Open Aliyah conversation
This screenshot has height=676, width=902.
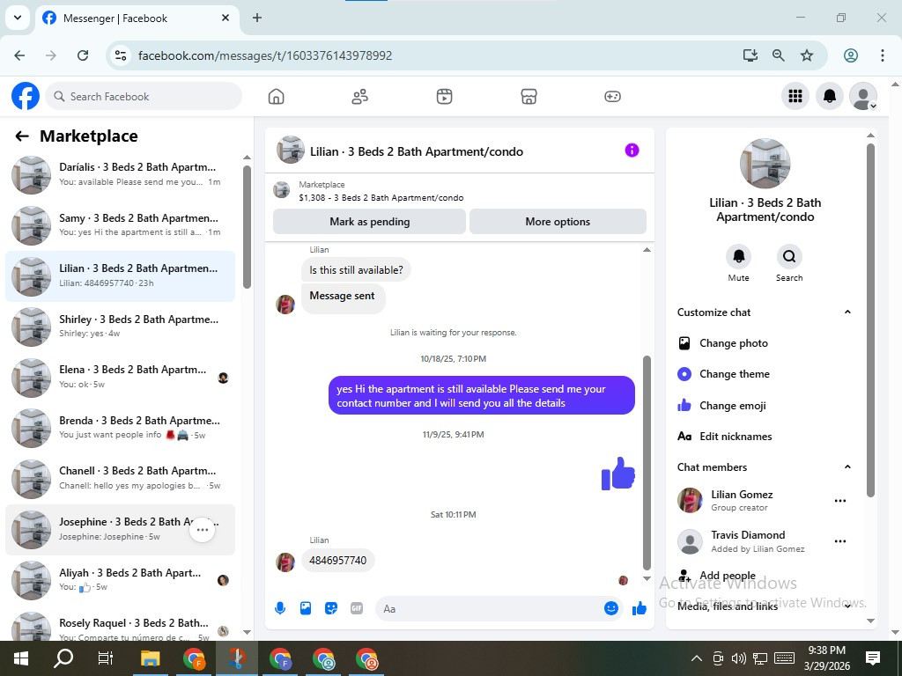120,580
